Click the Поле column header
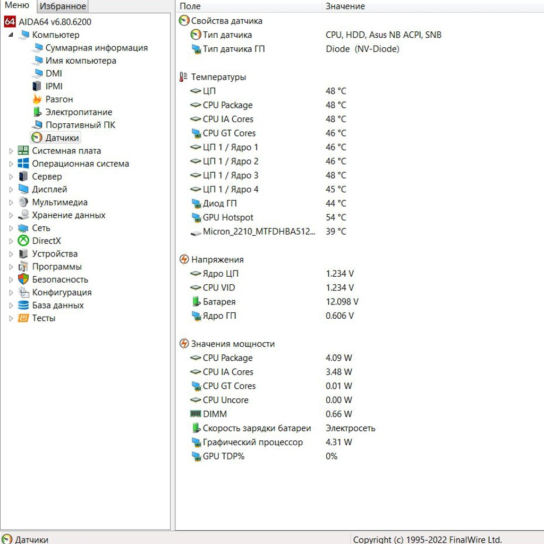This screenshot has height=544, width=544. click(249, 6)
